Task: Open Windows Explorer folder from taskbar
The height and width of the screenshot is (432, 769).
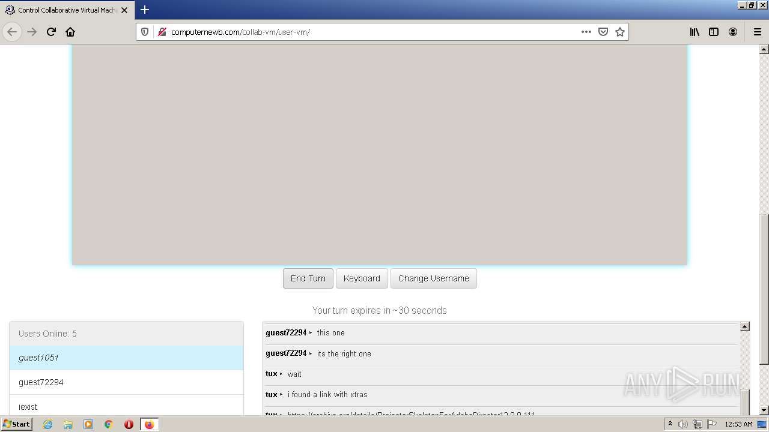Action: pos(68,424)
